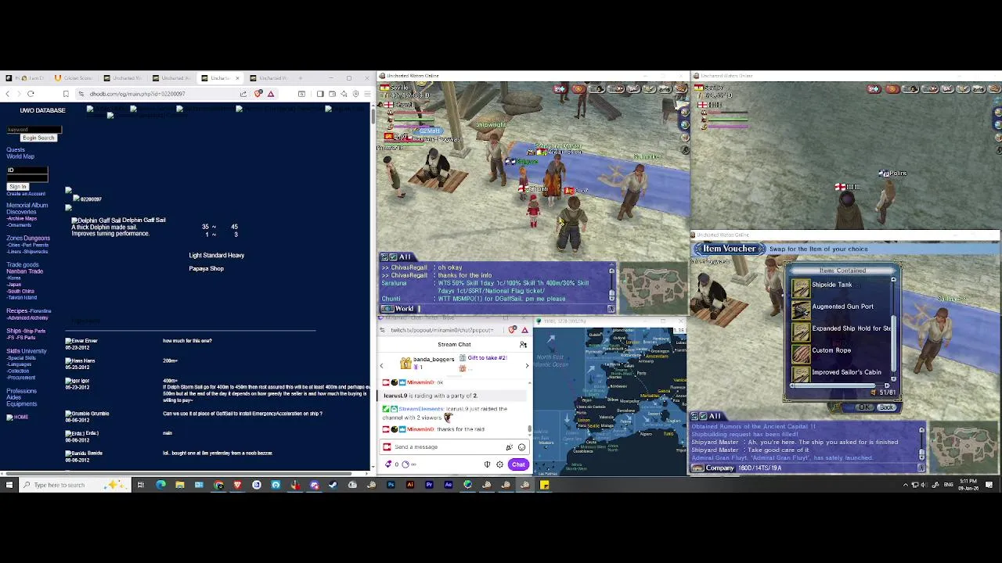This screenshot has height=563, width=1002.
Task: Open the HOME link in sidebar
Action: tap(18, 418)
